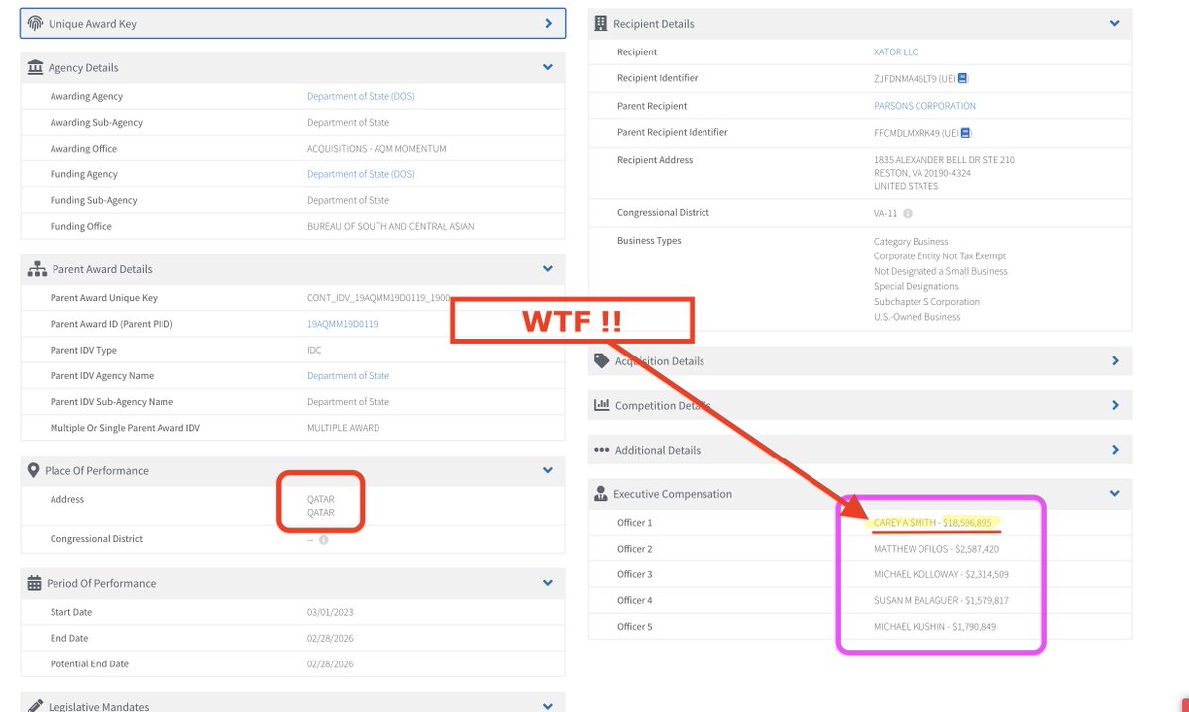The height and width of the screenshot is (712, 1189).
Task: Select the Corporate Entity Not Tax Exempt text
Action: point(939,256)
